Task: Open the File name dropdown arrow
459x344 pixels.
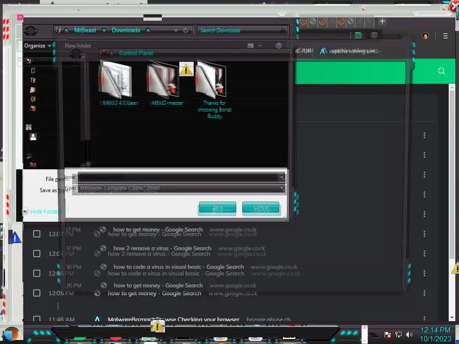Action: point(281,177)
